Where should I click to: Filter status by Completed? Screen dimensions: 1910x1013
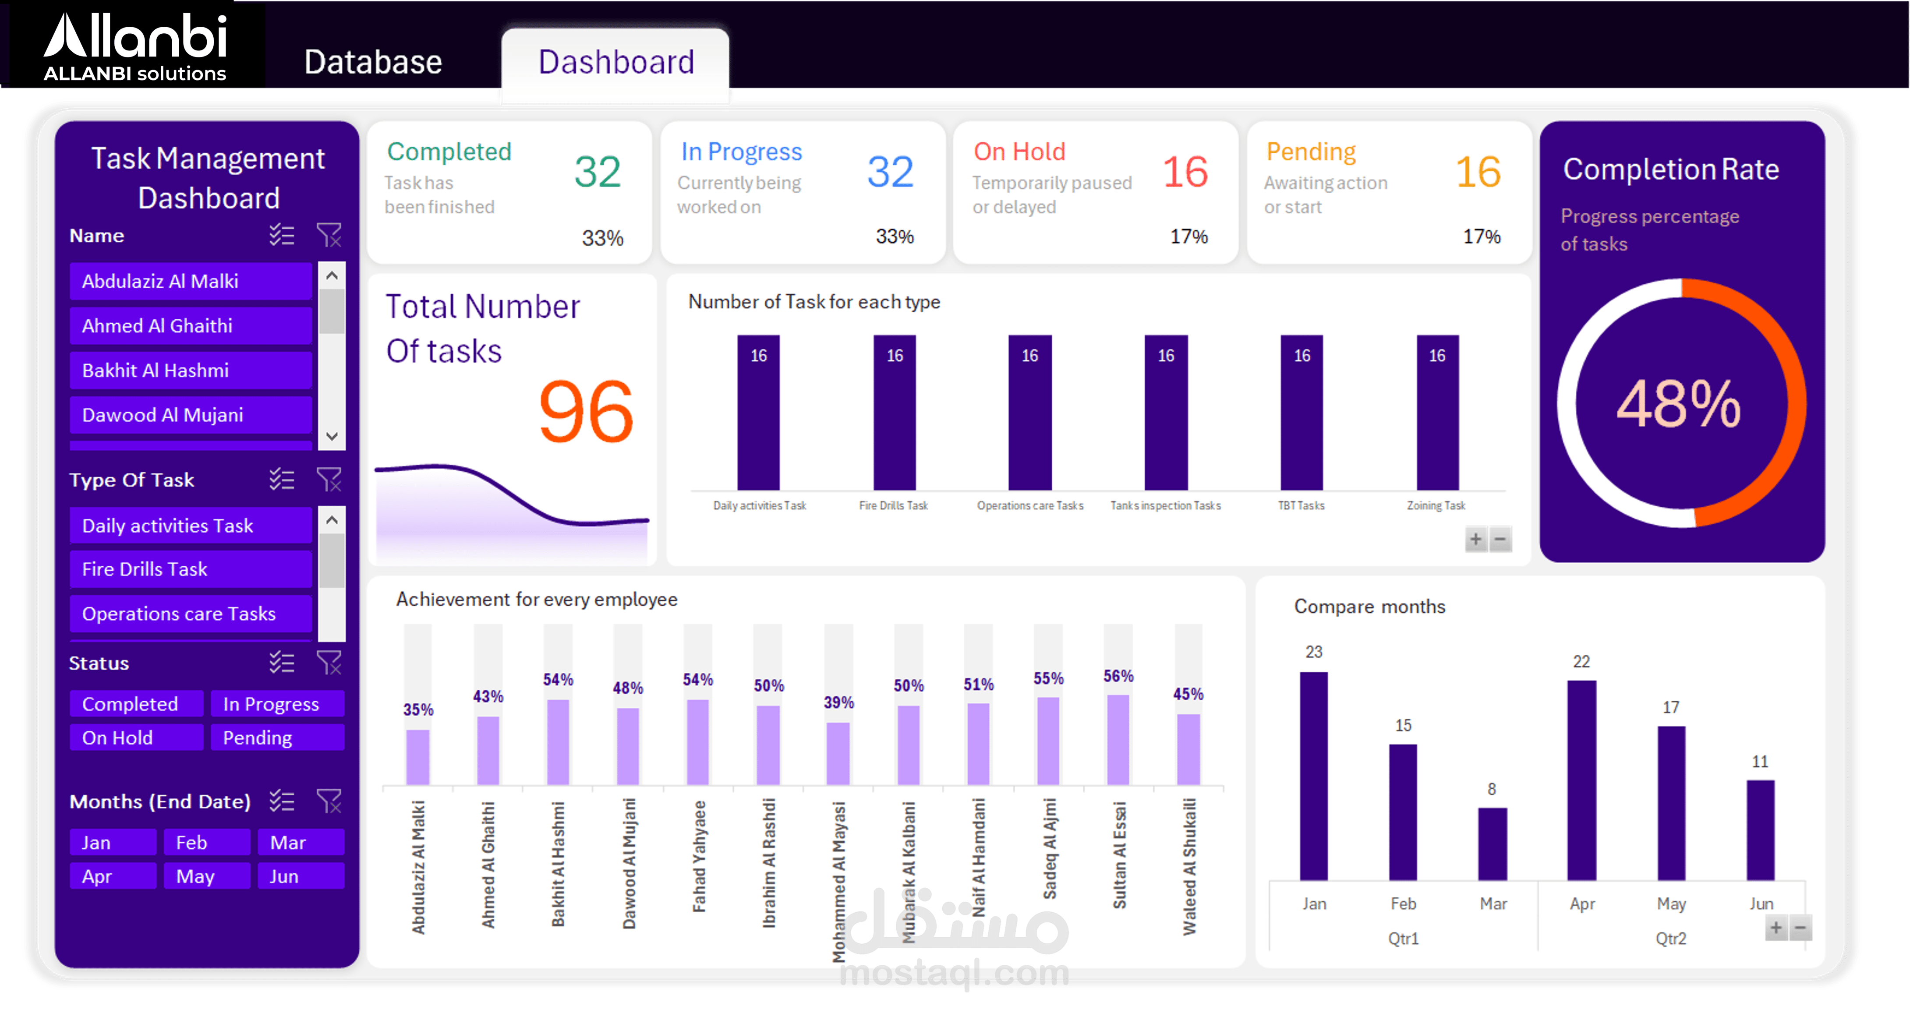tap(137, 704)
